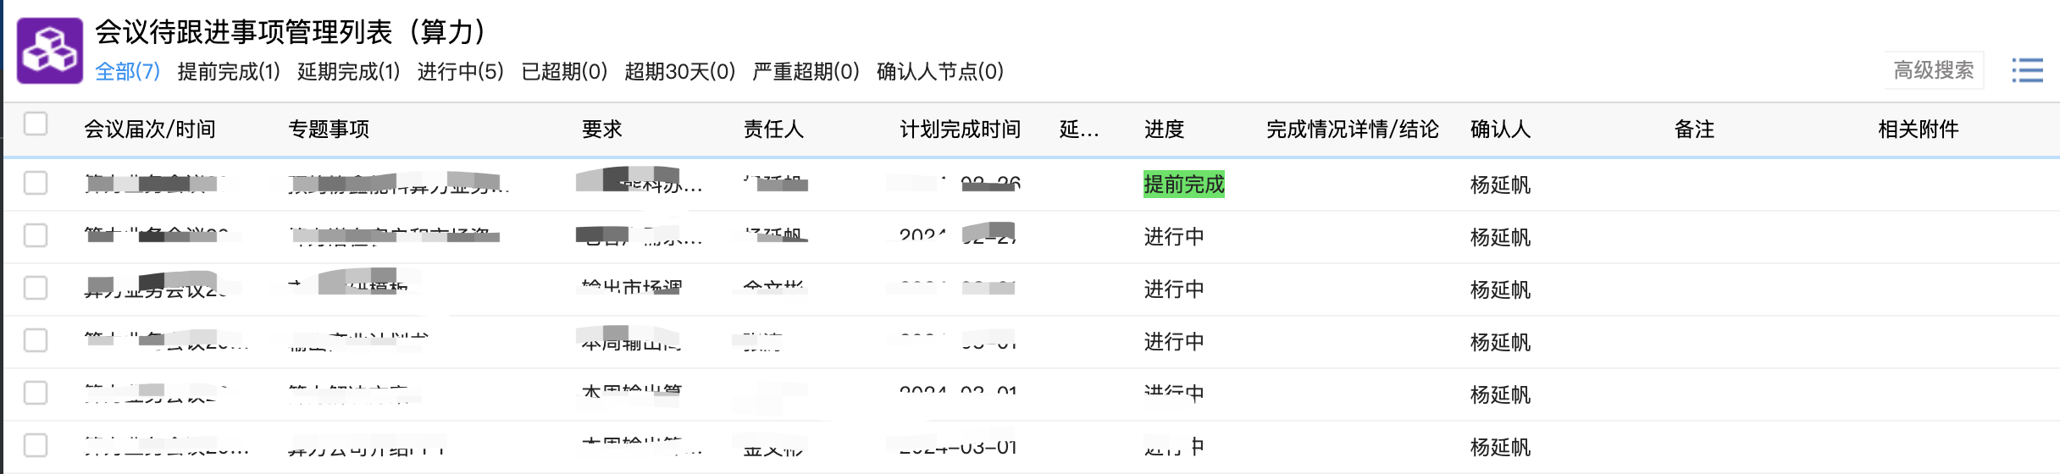The image size is (2060, 474).
Task: Select the last row's checkbox
Action: click(36, 445)
